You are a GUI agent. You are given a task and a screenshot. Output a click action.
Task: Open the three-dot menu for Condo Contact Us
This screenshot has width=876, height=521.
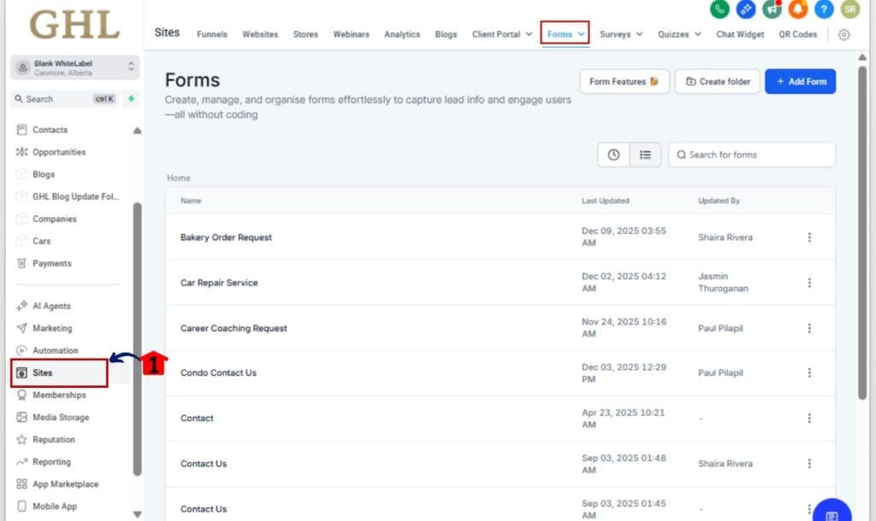(x=809, y=372)
